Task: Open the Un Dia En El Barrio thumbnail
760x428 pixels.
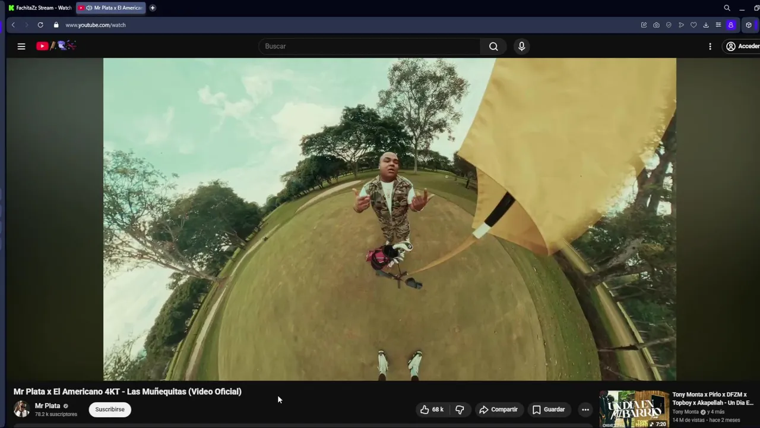Action: click(634, 409)
